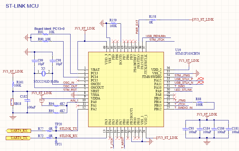Viewport: 239px width, 151px height.
Task: Select resistor R88 symbol
Action: [x=199, y=102]
